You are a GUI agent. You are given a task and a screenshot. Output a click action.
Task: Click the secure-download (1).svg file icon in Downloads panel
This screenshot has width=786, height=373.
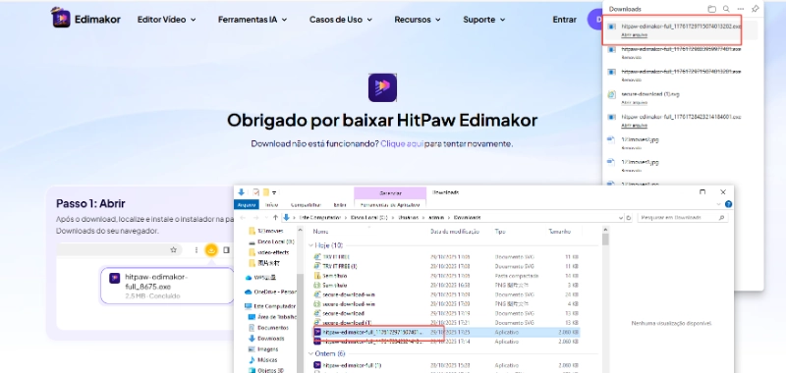611,94
